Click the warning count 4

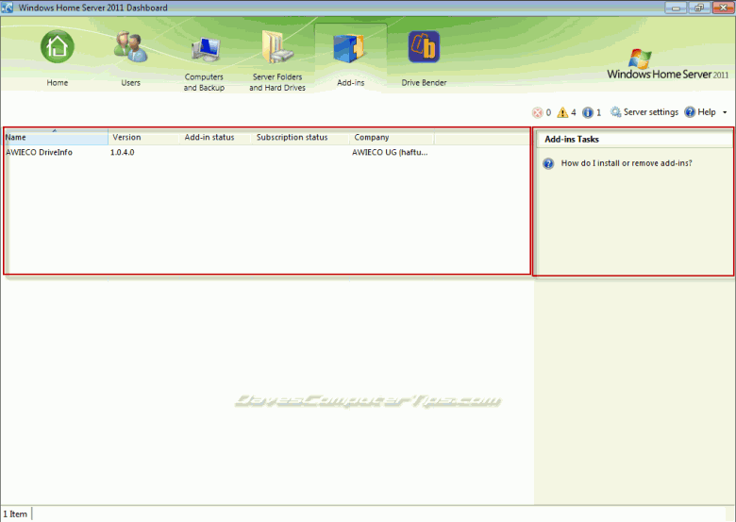click(x=573, y=112)
